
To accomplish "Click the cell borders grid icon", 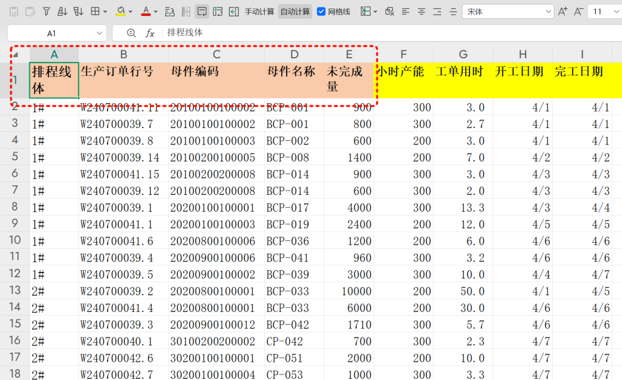I will 95,12.
